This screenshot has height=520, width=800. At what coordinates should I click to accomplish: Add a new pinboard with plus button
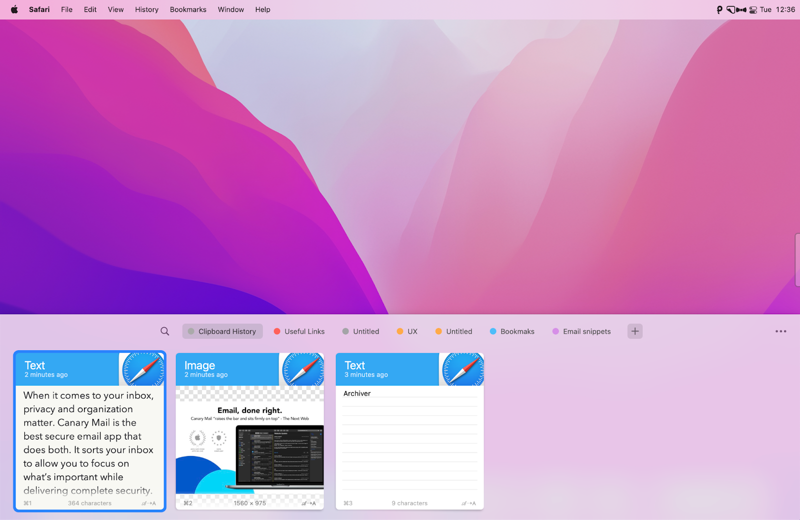(634, 331)
